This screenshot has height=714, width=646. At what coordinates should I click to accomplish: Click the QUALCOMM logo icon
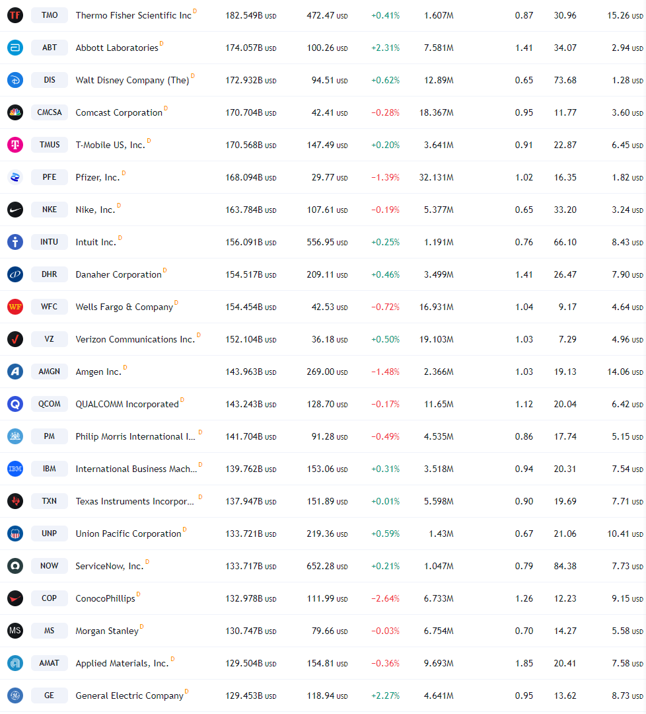pos(15,403)
